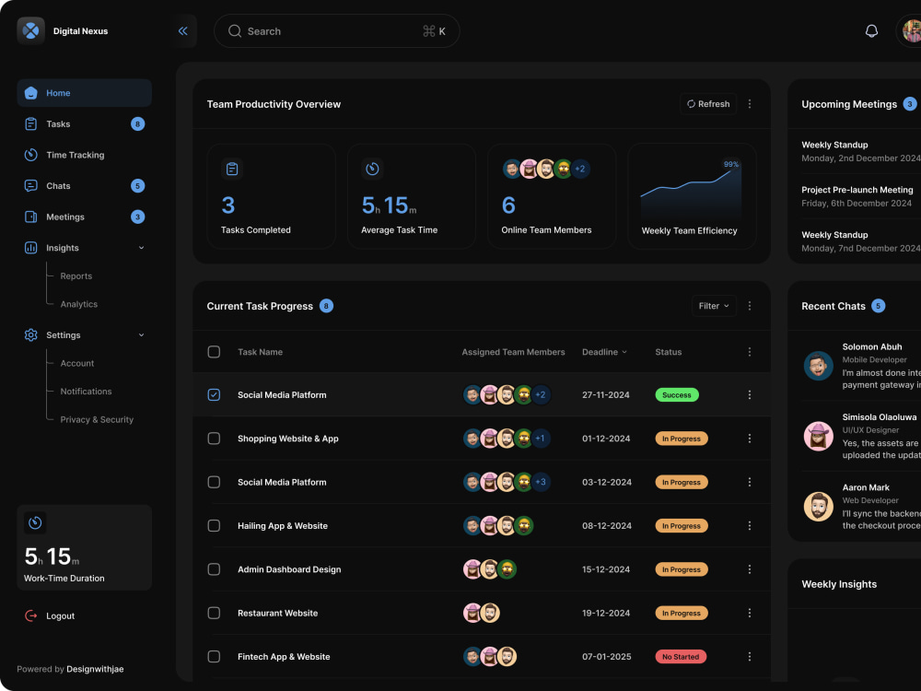Click the Digital Nexus logo icon

[x=30, y=30]
